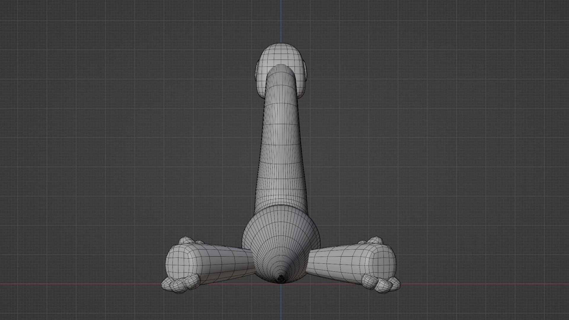Select the ear on the head's left side
569x320 pixels.
tap(257, 71)
